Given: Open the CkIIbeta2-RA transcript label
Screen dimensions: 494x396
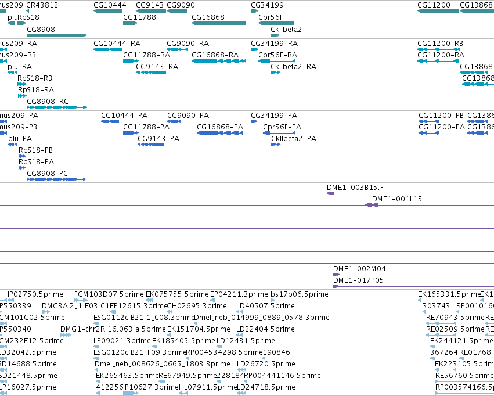Looking at the screenshot, I should click(293, 66).
